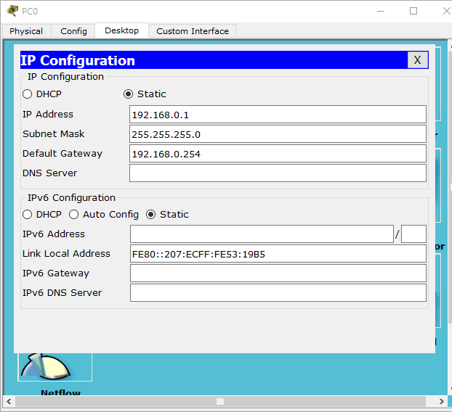Click the Default Gateway label
452x412 pixels.
(x=62, y=154)
